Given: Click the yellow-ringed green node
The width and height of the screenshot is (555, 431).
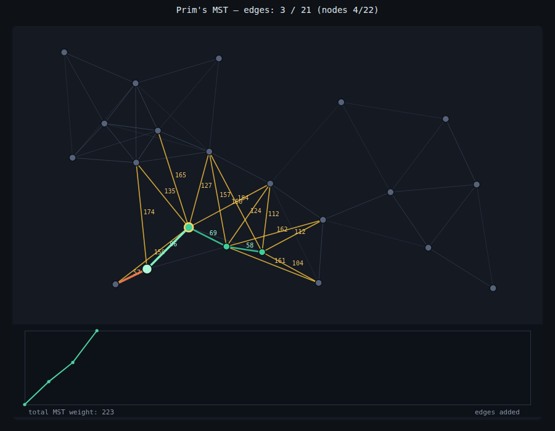Looking at the screenshot, I should (x=189, y=227).
